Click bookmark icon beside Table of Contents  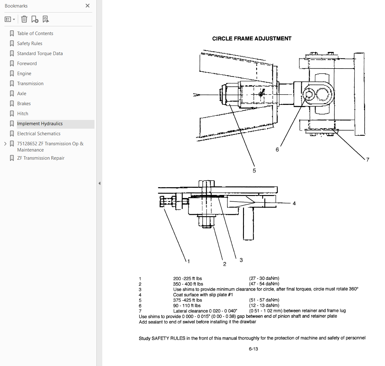12,34
